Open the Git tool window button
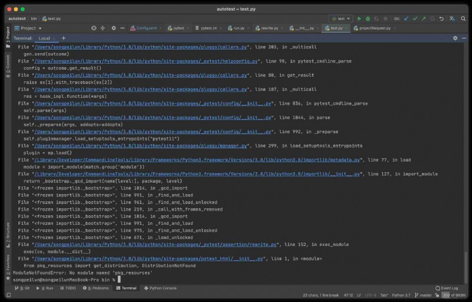The width and height of the screenshot is (472, 302). pos(22,288)
